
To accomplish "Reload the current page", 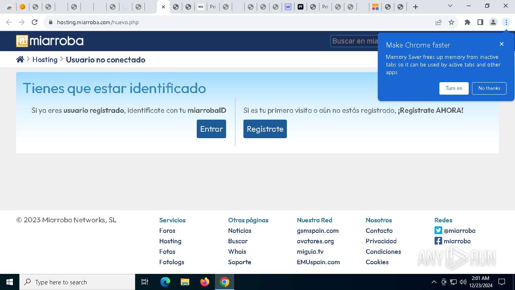I will pos(35,22).
